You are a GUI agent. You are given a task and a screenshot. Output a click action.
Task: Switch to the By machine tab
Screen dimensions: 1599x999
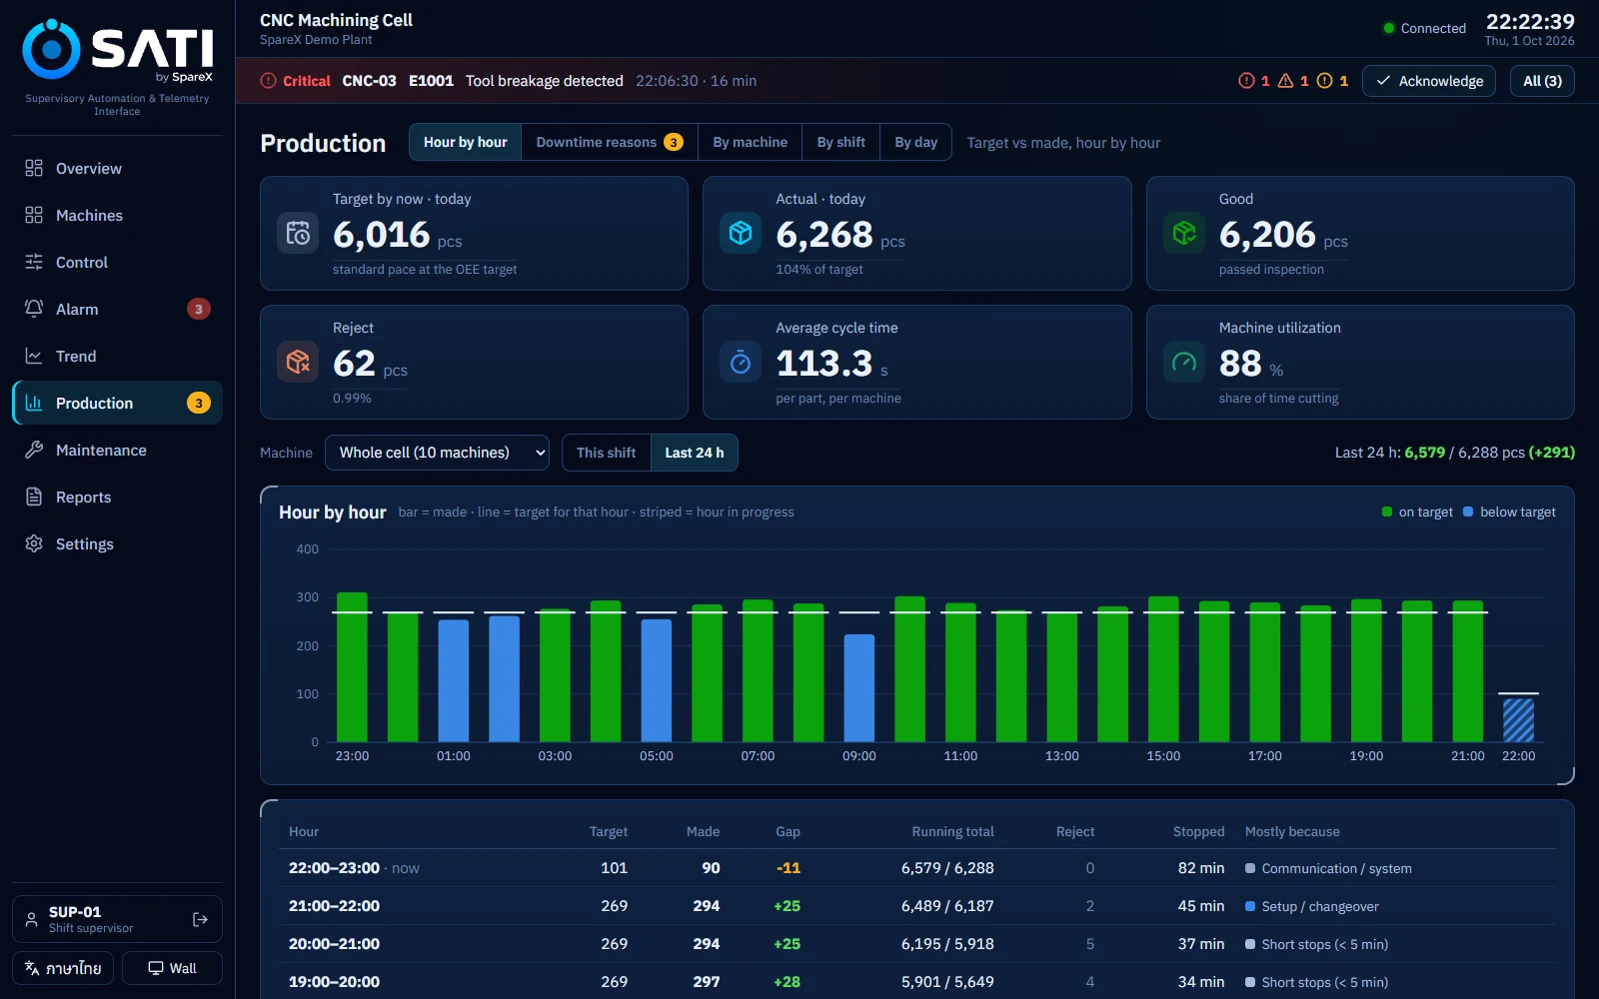[751, 142]
